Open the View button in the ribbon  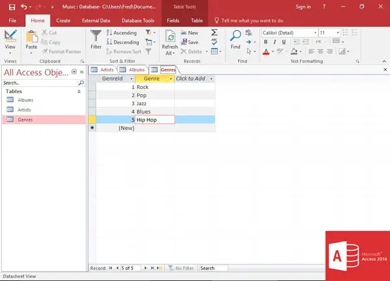click(x=10, y=42)
